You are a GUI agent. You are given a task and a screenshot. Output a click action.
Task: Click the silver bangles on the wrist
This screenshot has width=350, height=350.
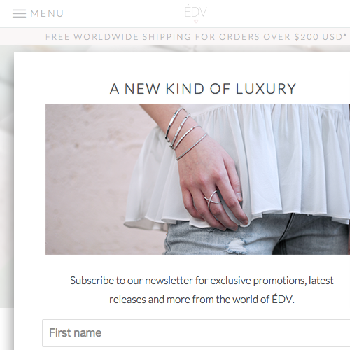click(x=185, y=133)
